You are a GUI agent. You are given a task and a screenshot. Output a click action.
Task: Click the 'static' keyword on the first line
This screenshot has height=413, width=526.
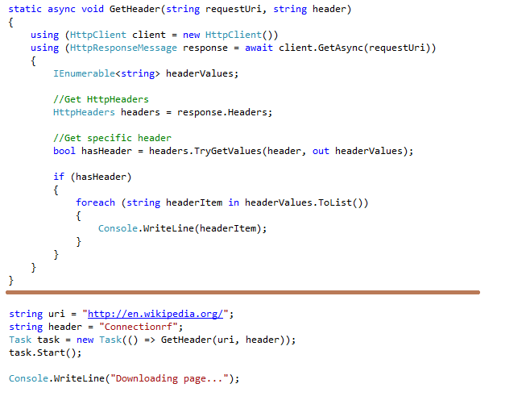[25, 9]
